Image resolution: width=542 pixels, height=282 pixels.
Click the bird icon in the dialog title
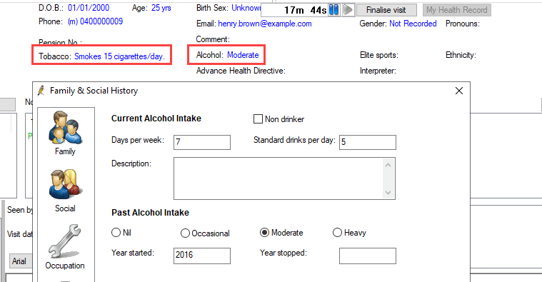click(41, 91)
